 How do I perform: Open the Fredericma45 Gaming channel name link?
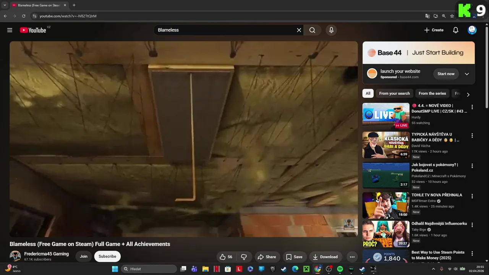click(x=47, y=254)
